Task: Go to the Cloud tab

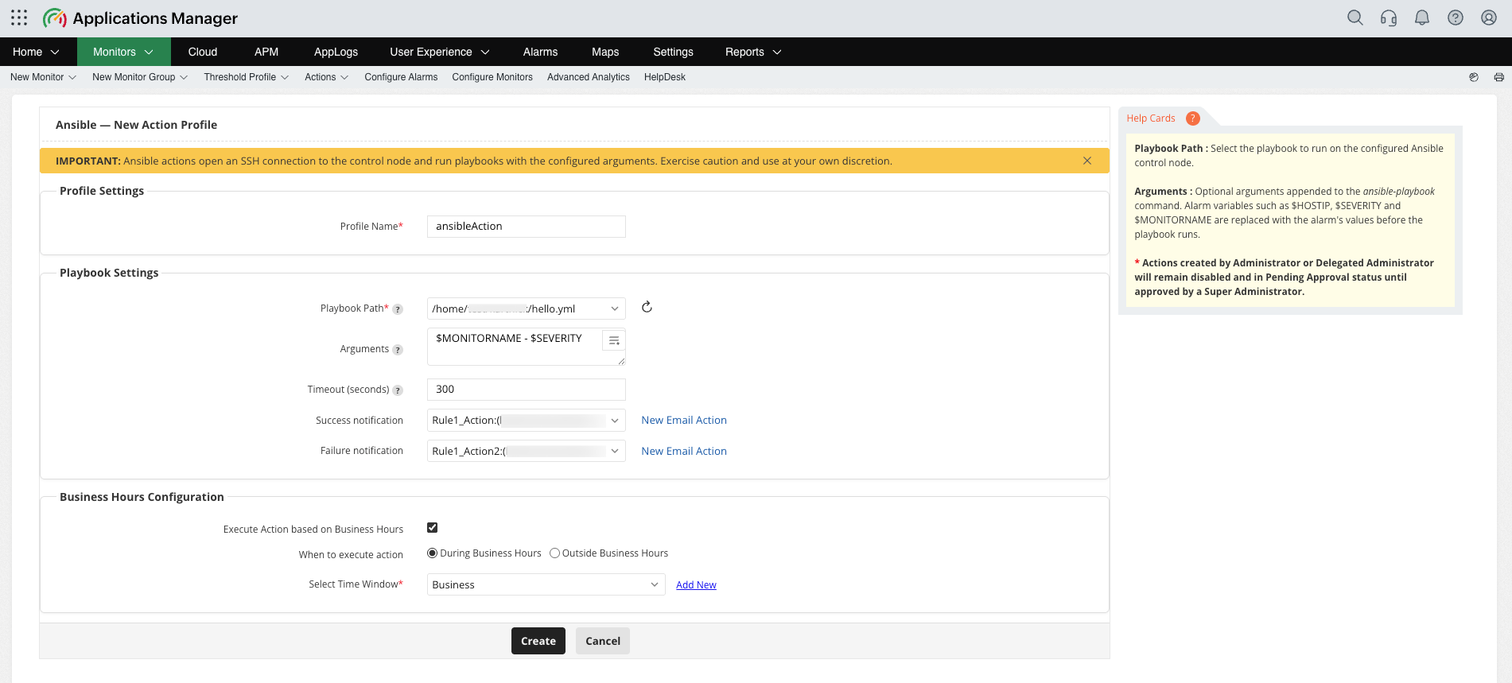Action: point(203,52)
